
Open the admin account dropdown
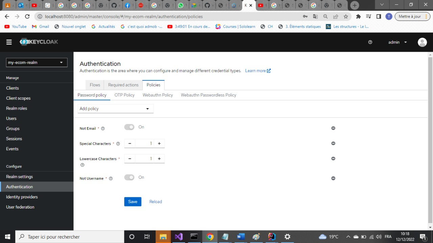click(x=396, y=42)
